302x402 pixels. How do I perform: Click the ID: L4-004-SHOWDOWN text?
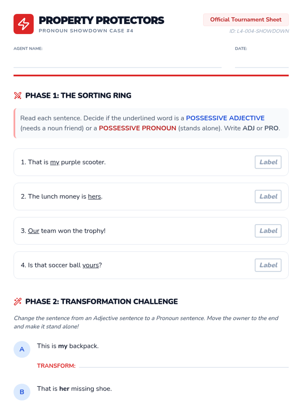pyautogui.click(x=259, y=31)
